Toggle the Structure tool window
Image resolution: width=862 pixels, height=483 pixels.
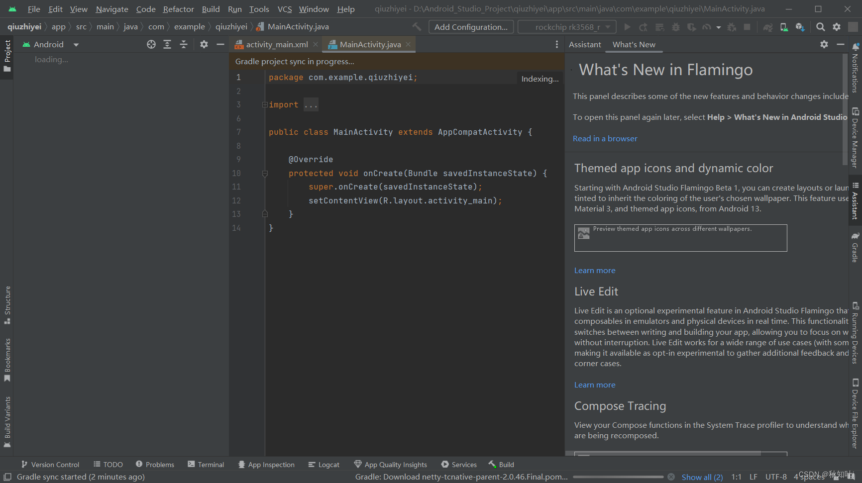[x=7, y=305]
